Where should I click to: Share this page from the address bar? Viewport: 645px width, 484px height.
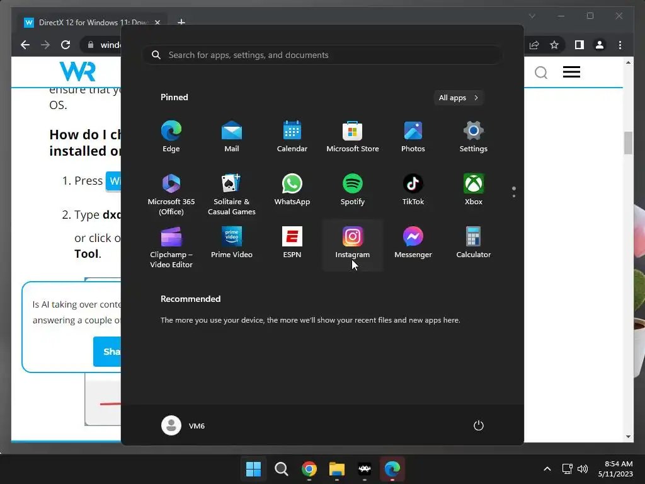pyautogui.click(x=534, y=45)
